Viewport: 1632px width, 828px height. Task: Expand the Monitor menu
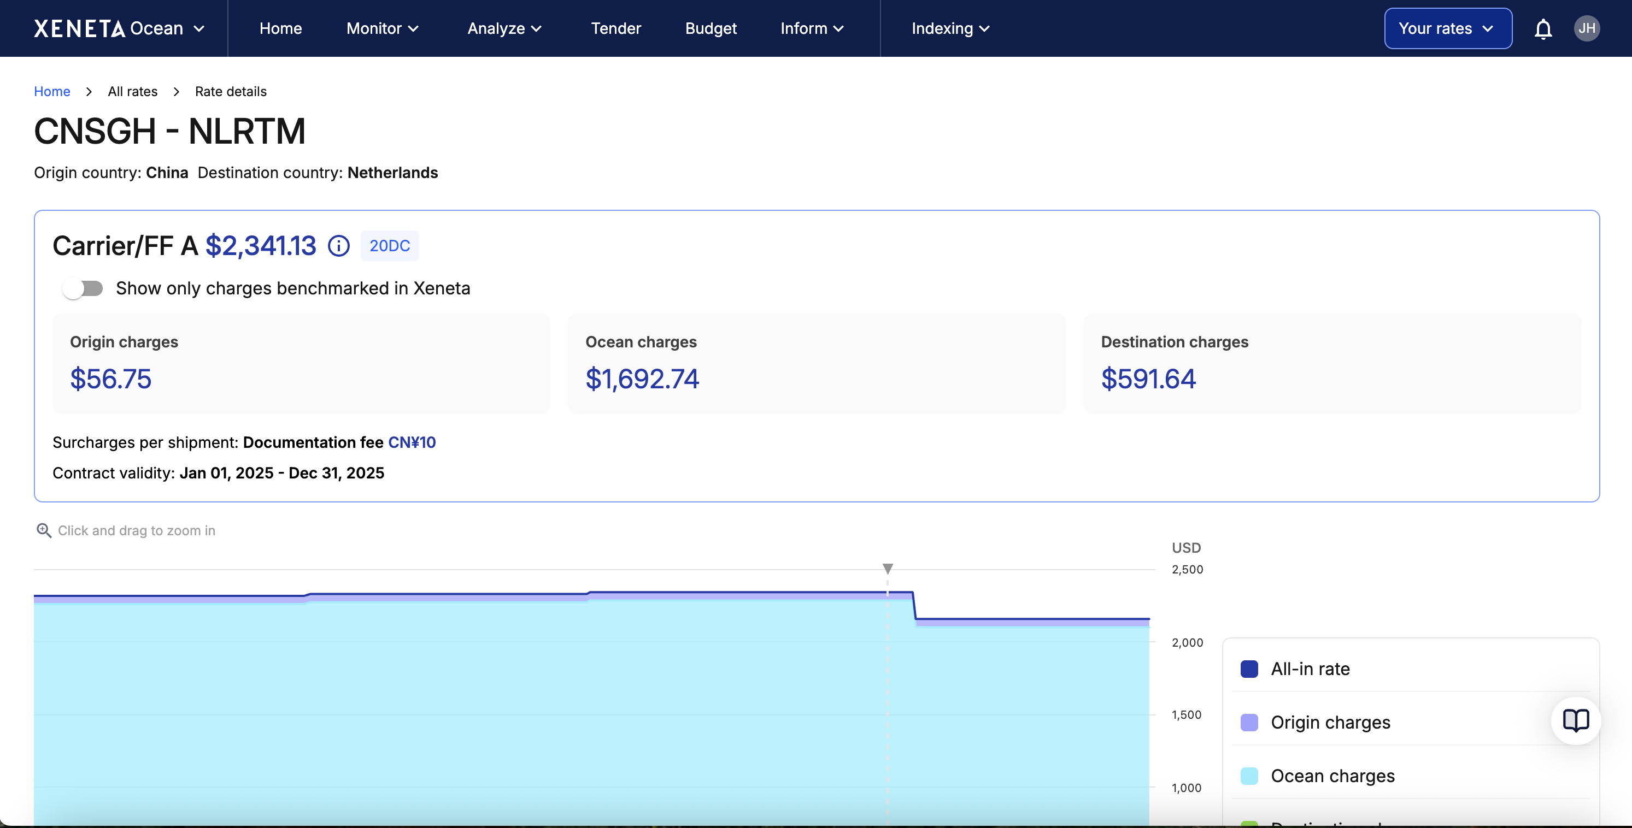[x=382, y=28]
